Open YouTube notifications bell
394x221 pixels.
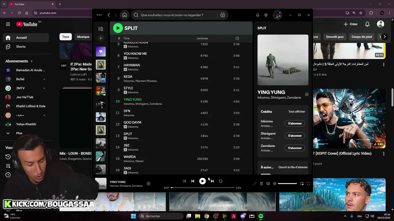(367, 24)
